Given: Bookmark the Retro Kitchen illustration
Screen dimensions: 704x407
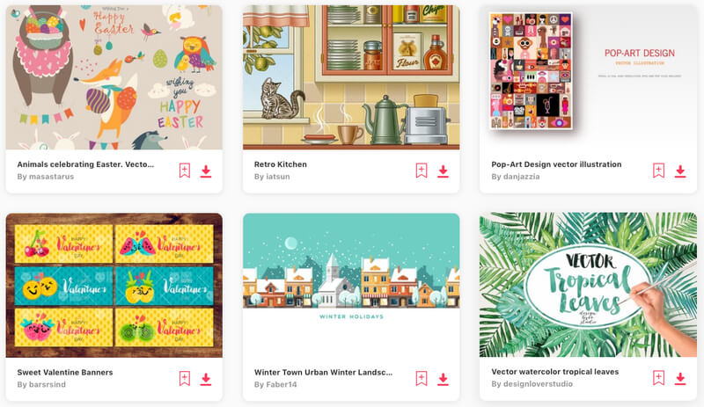Looking at the screenshot, I should (422, 171).
